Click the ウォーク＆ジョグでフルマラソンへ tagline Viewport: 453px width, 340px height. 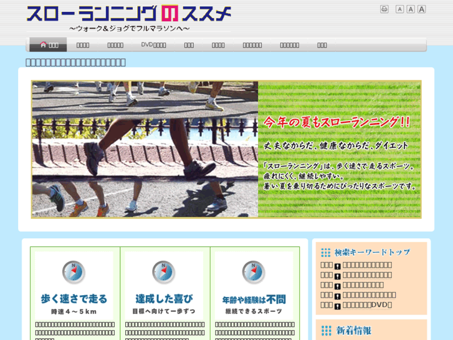130,28
